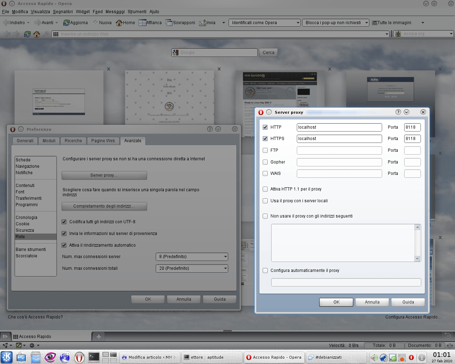This screenshot has height=364, width=455.
Task: Click the new tab plus button
Action: [x=99, y=336]
